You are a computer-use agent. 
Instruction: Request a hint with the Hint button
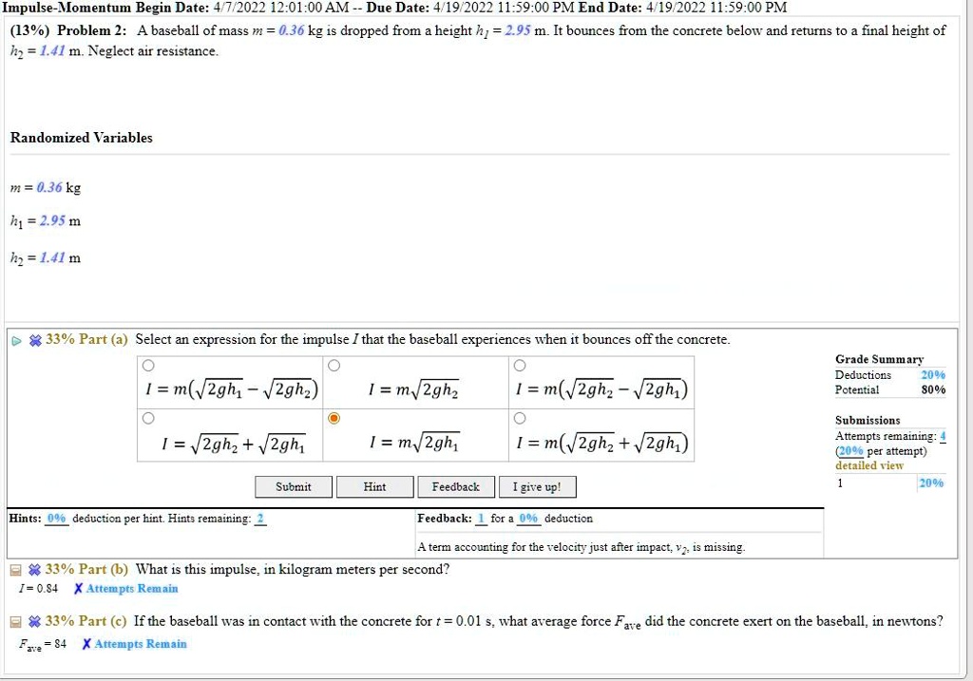point(374,486)
